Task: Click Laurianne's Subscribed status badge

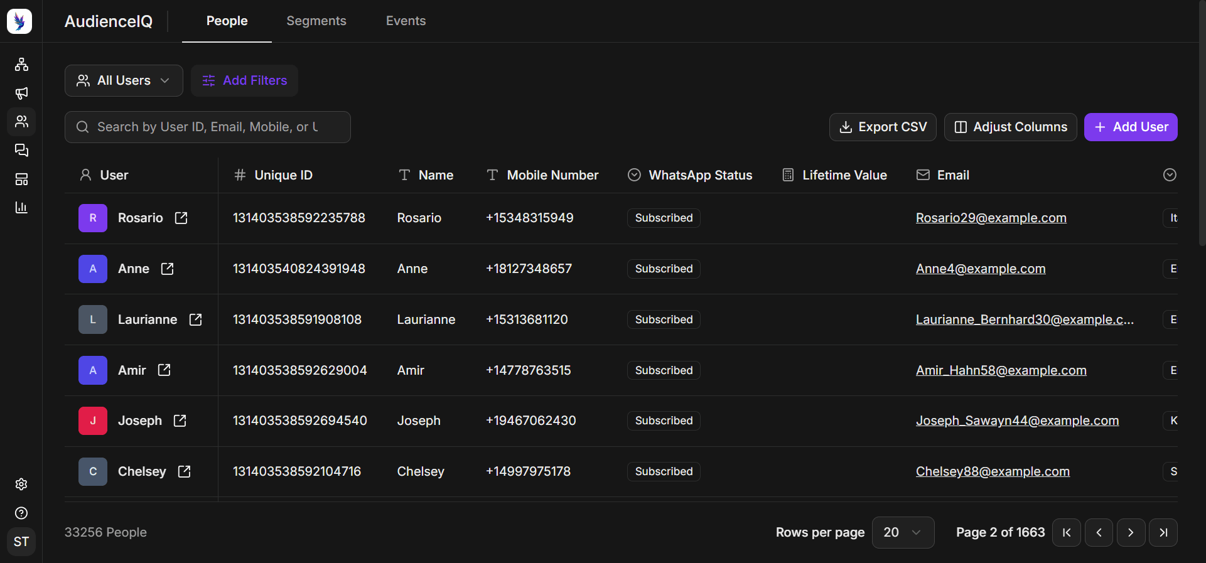Action: 664,319
